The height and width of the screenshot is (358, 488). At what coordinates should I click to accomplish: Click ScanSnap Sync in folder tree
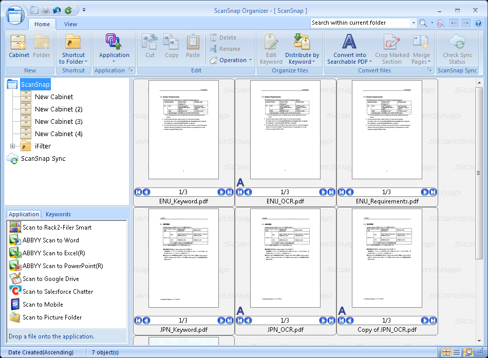click(43, 159)
